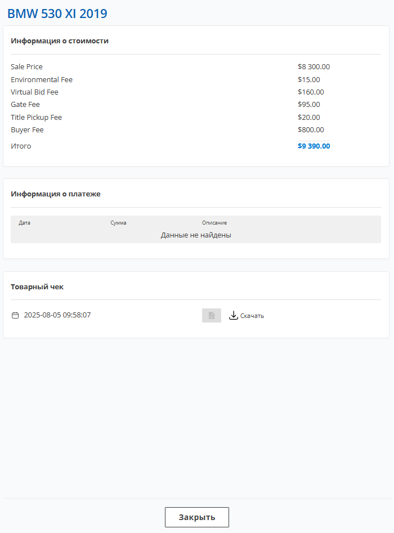Select the Сумма column header
This screenshot has width=394, height=533.
[118, 223]
